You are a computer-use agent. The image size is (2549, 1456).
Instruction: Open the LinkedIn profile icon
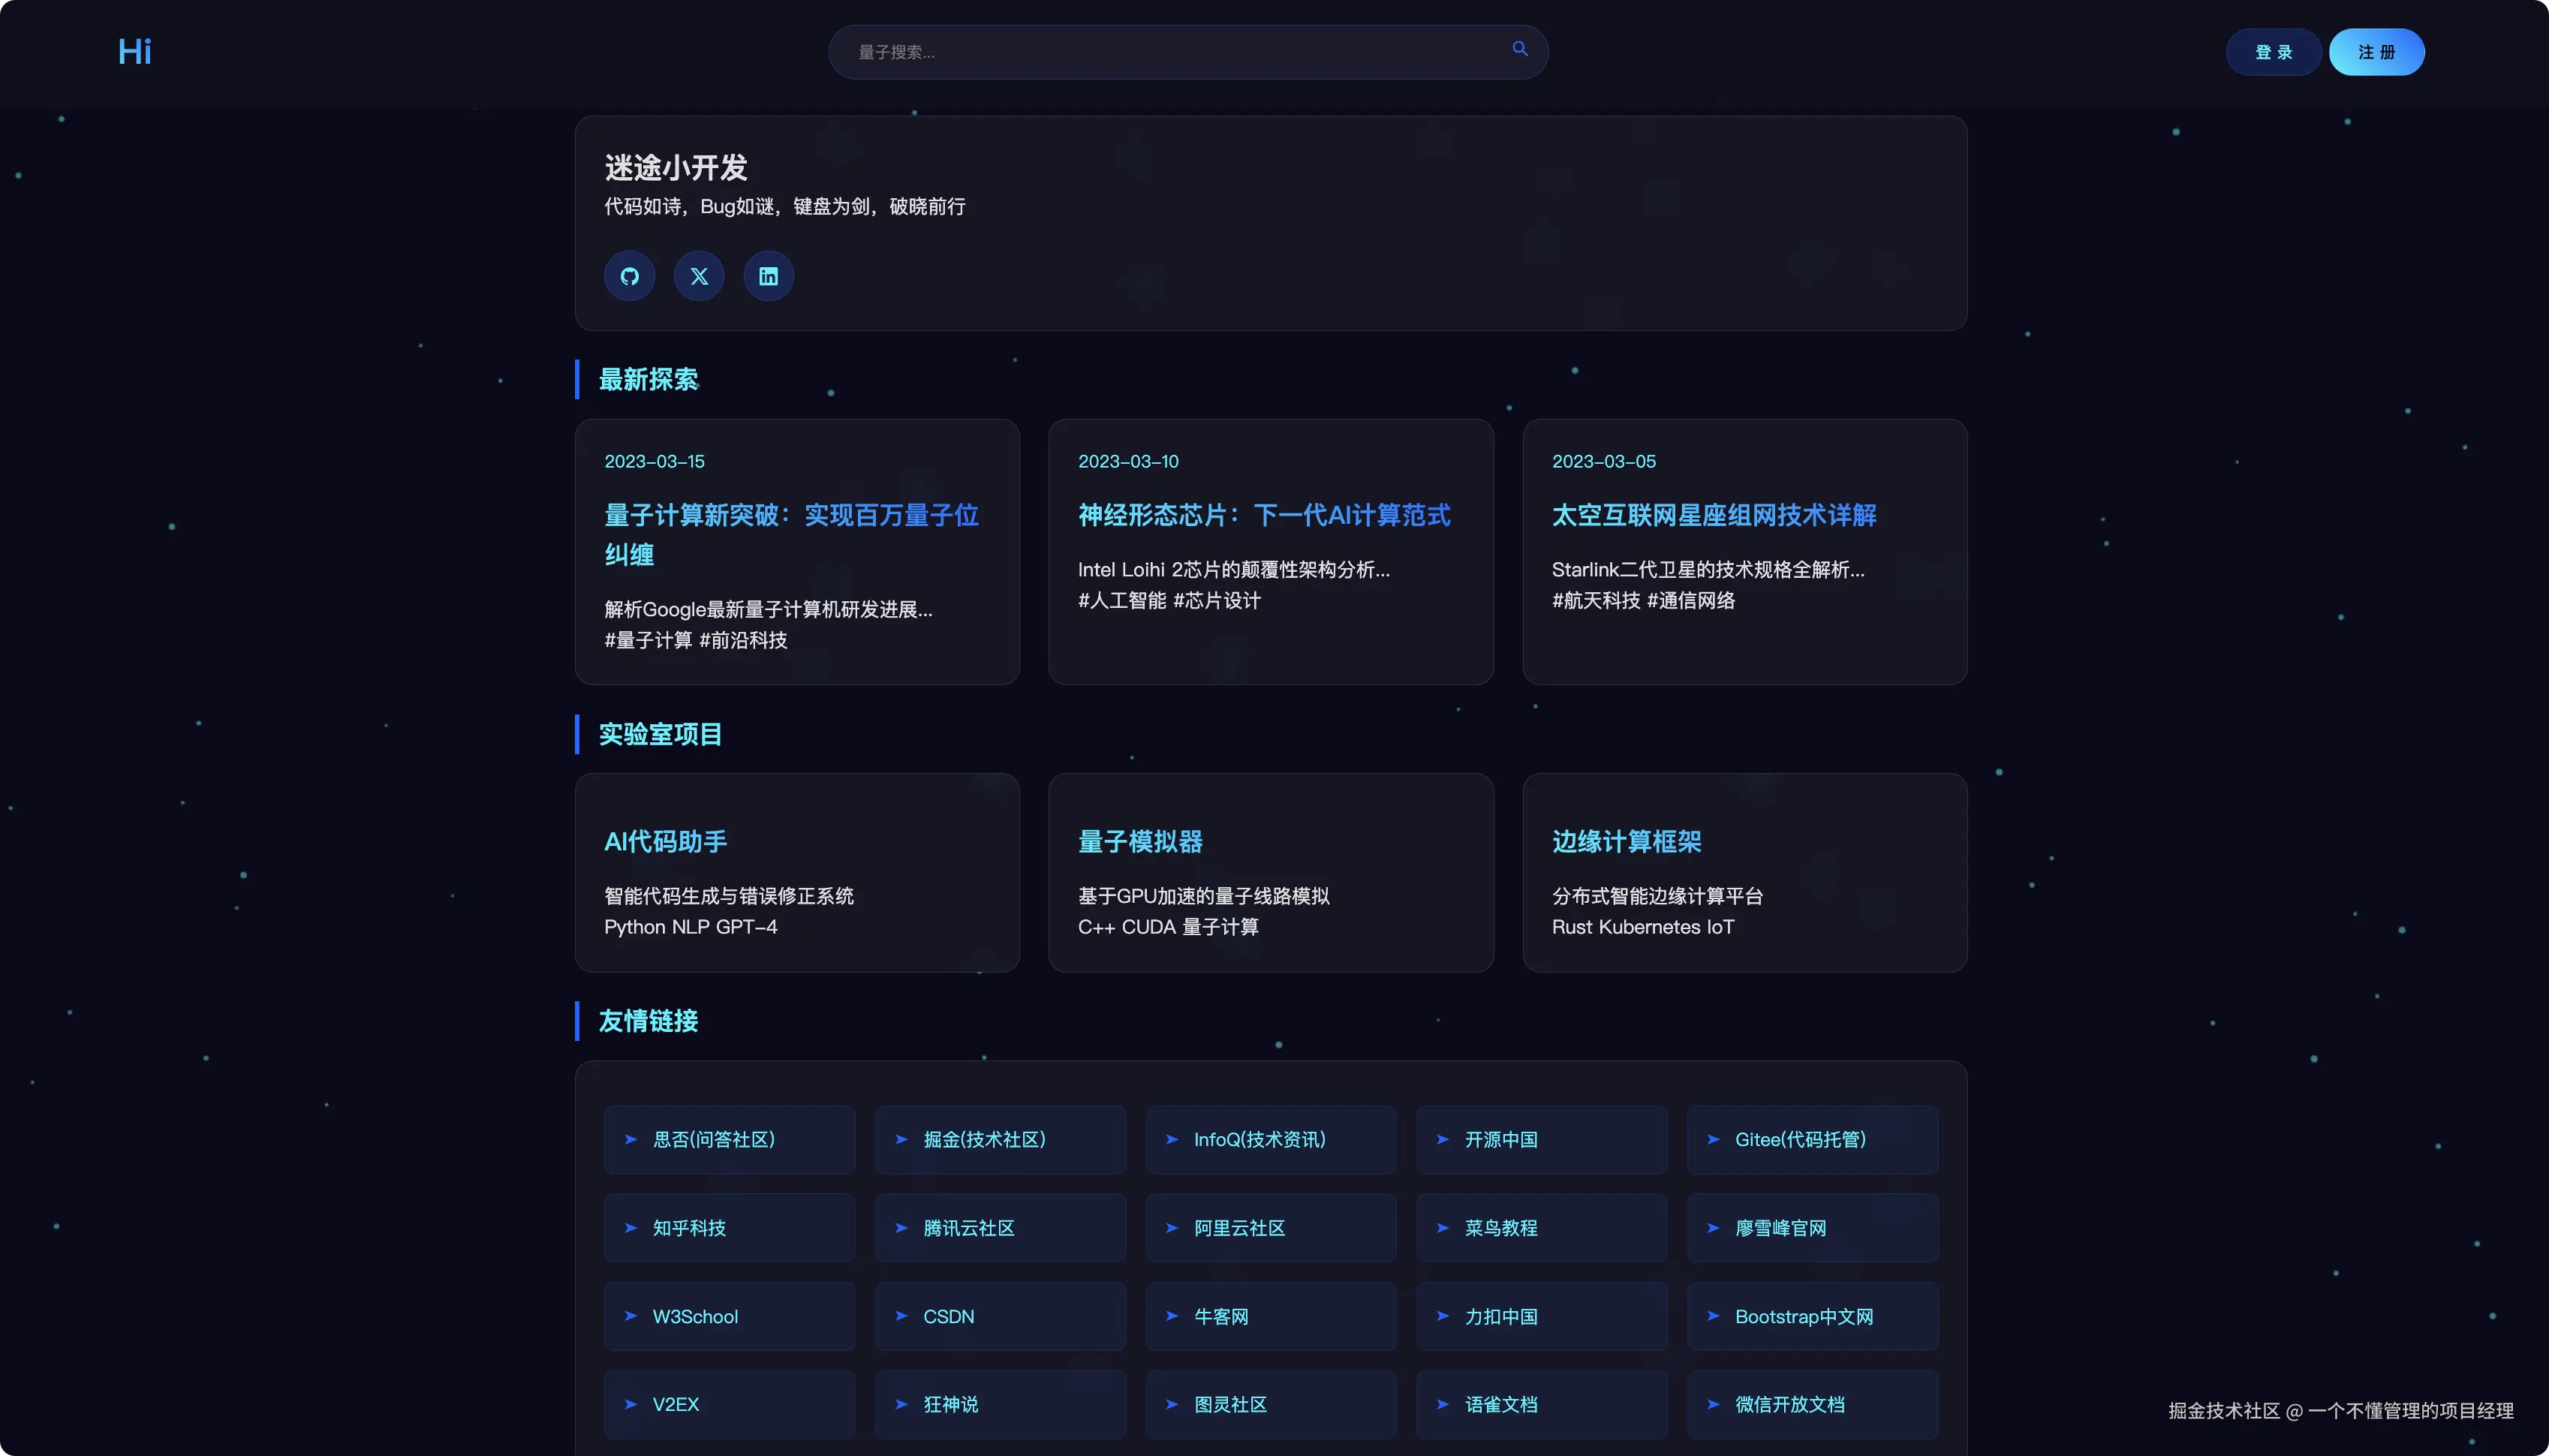(768, 276)
